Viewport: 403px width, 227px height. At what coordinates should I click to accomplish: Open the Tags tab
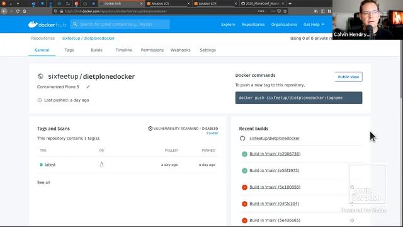(x=69, y=50)
